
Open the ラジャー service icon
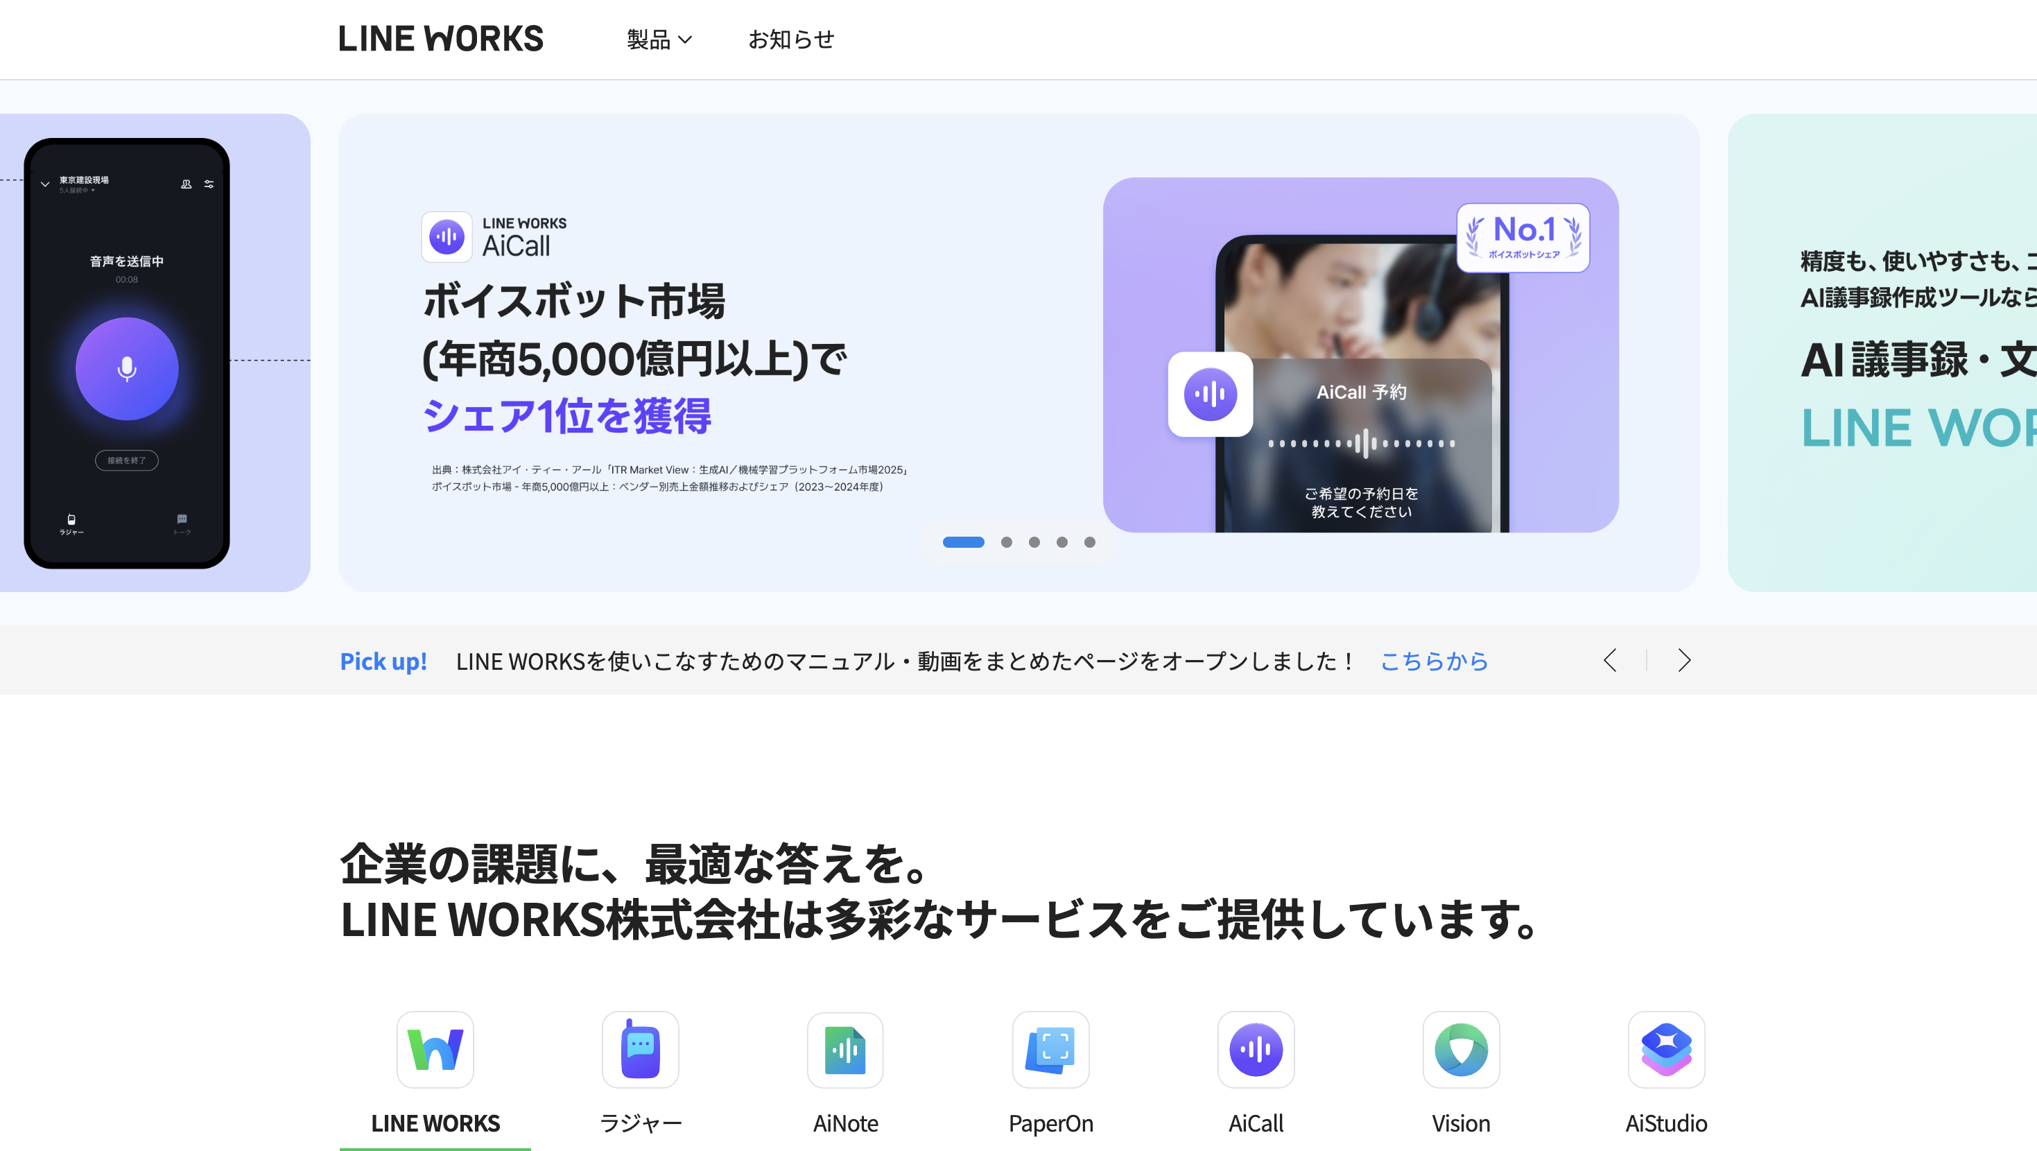click(x=641, y=1050)
